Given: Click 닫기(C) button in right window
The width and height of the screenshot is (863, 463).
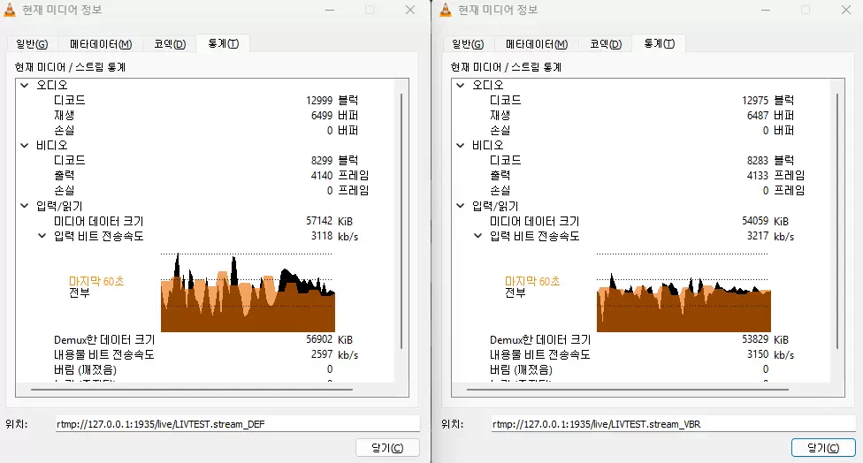Looking at the screenshot, I should [823, 448].
